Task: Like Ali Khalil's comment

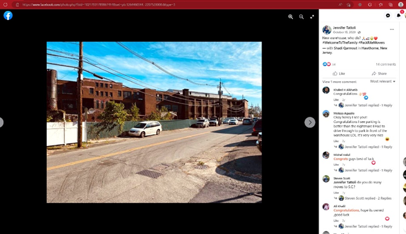Action: pos(336,220)
